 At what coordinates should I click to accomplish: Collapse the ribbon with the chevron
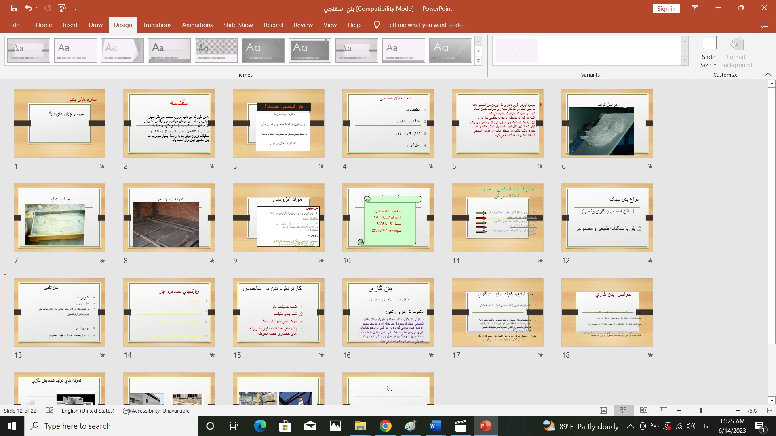pos(768,75)
